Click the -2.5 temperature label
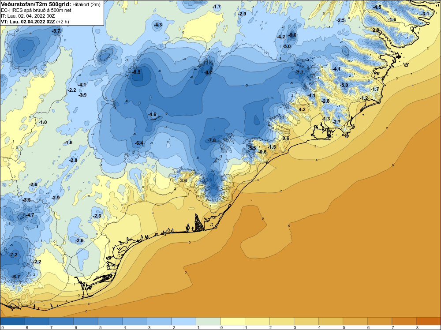 (340, 20)
